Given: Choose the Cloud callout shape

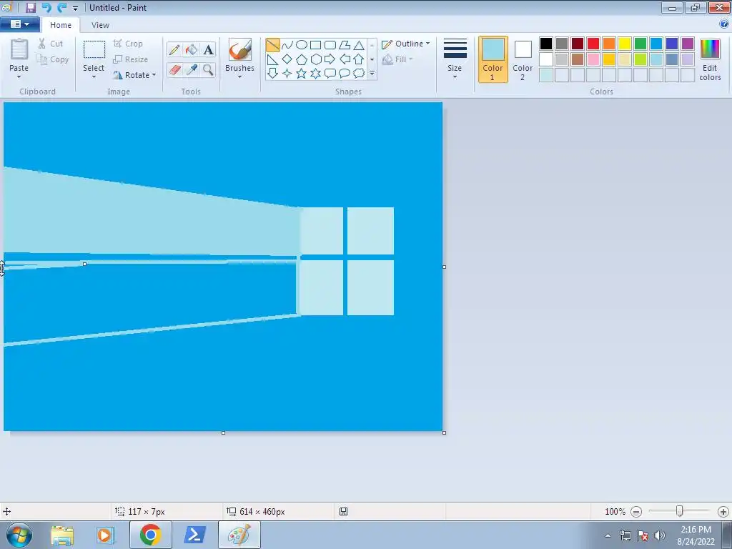Looking at the screenshot, I should pyautogui.click(x=359, y=74).
